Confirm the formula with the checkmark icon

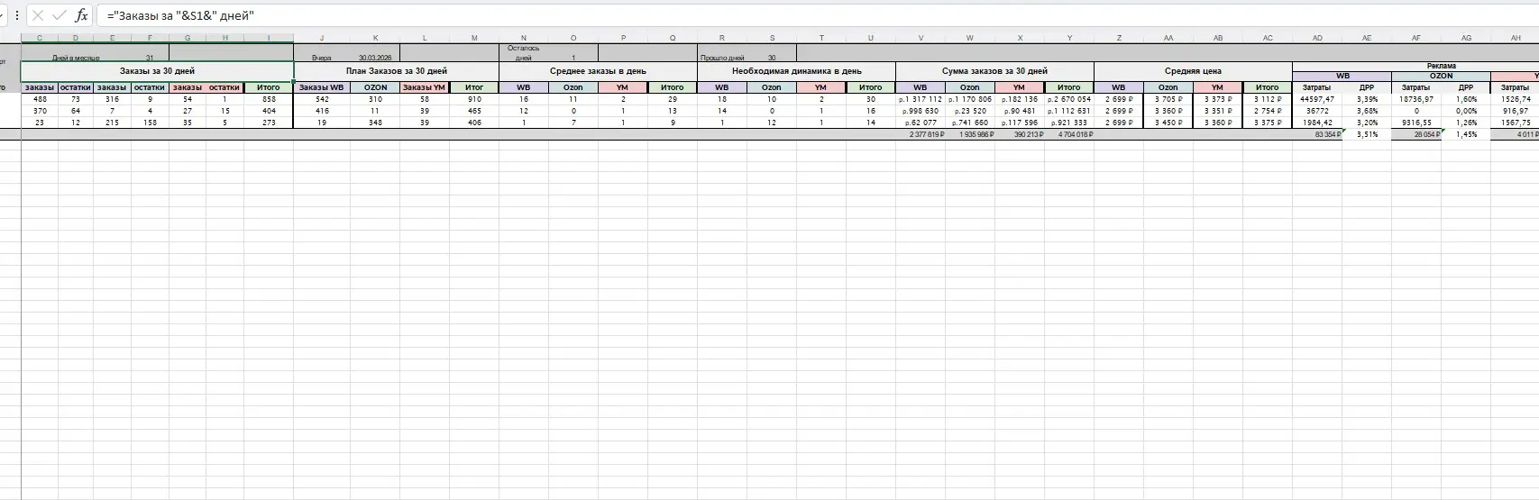60,15
